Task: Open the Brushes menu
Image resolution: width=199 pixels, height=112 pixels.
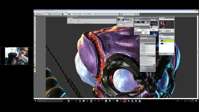Action: pyautogui.click(x=48, y=12)
